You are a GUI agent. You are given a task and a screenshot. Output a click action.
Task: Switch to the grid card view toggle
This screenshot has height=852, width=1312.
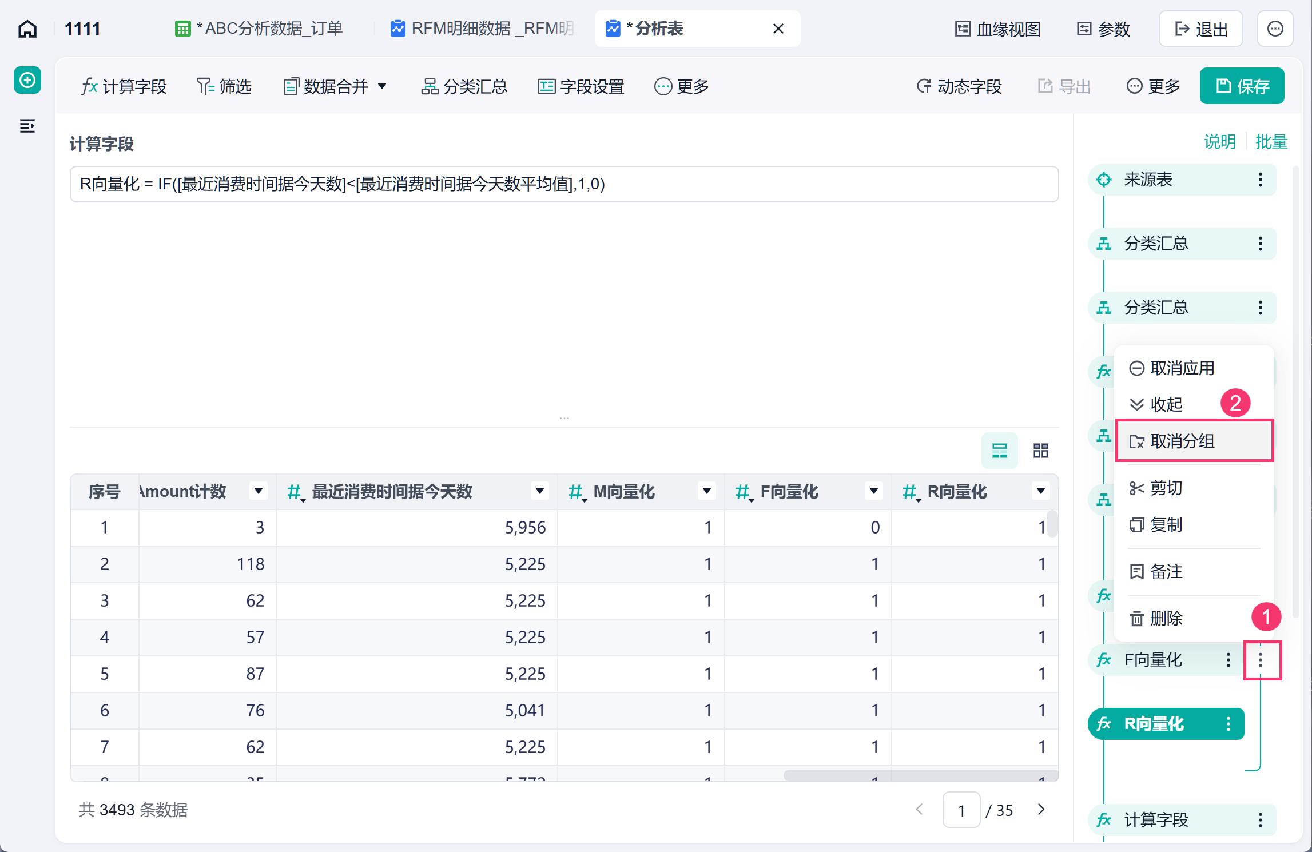(x=1041, y=451)
